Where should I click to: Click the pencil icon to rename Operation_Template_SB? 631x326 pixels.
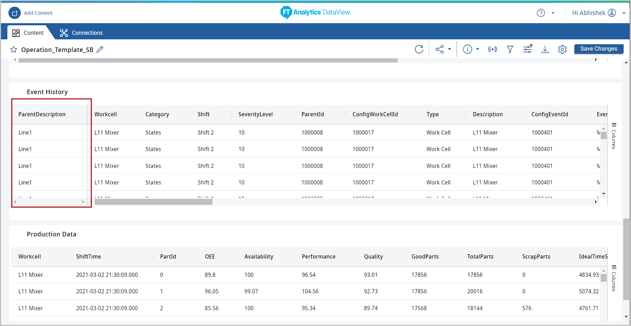100,50
